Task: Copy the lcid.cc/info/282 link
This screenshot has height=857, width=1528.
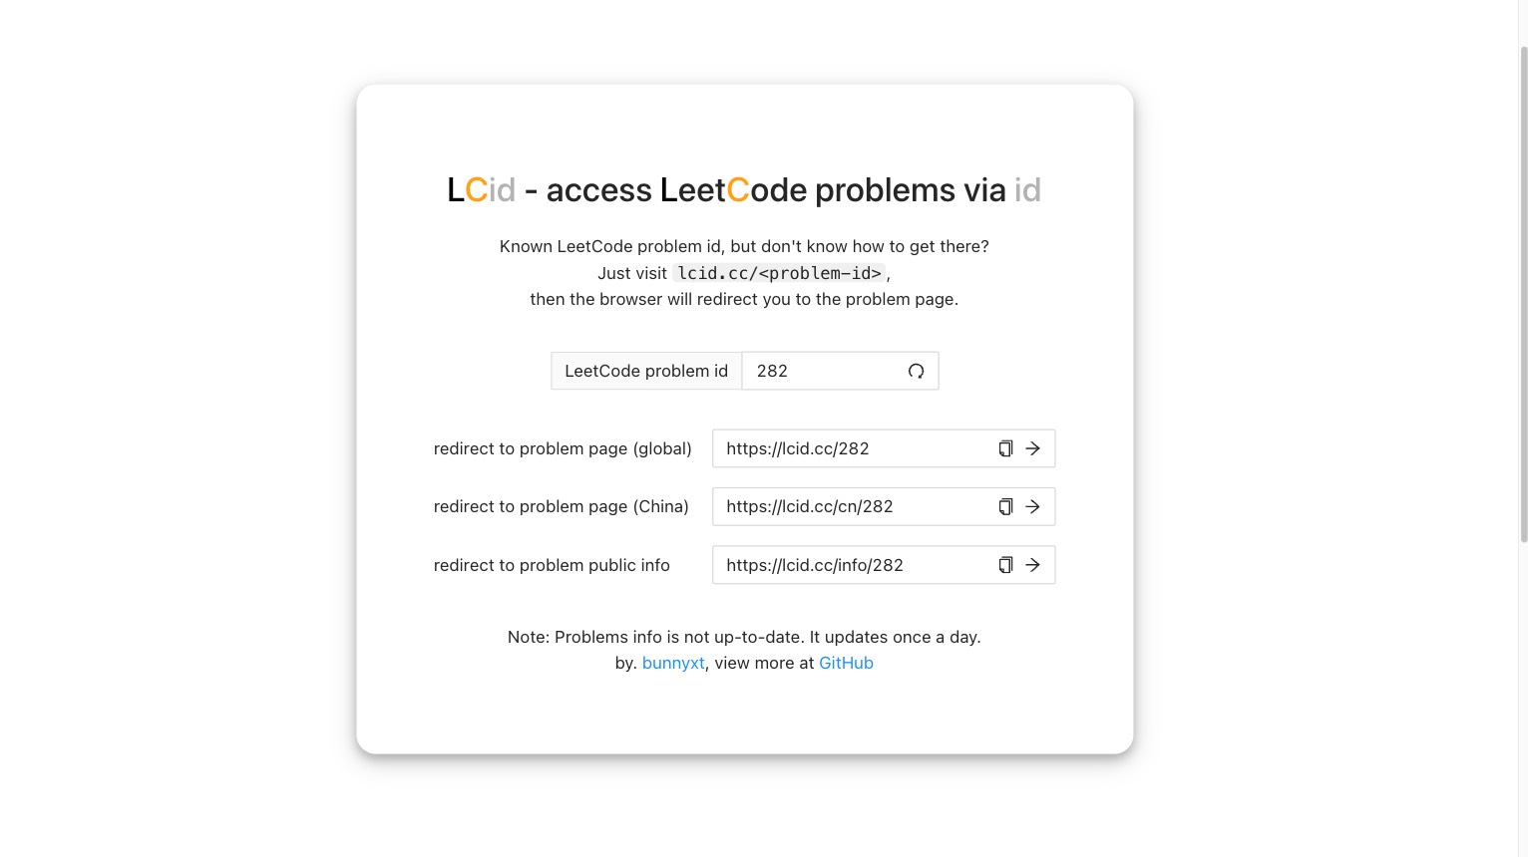Action: coord(1005,565)
